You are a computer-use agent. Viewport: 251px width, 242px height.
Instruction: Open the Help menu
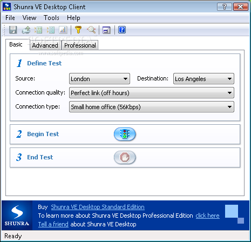pyautogui.click(x=73, y=18)
